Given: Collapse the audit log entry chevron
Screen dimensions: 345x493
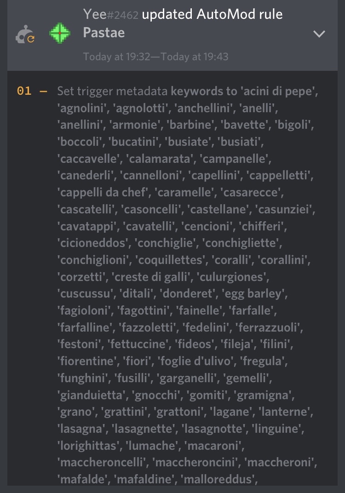Looking at the screenshot, I should click(x=319, y=34).
